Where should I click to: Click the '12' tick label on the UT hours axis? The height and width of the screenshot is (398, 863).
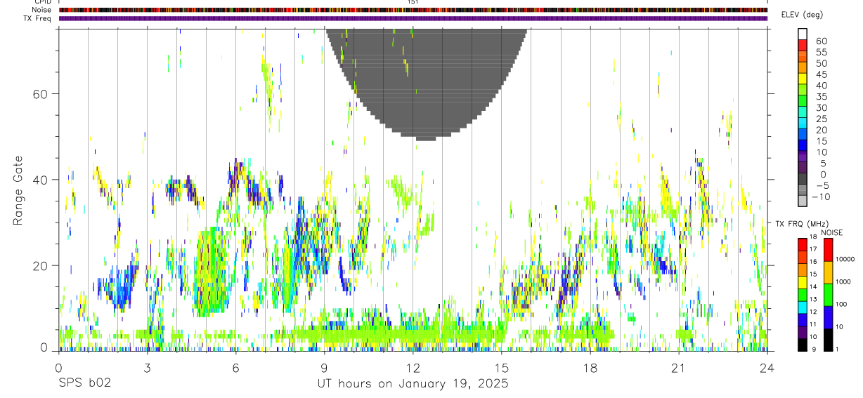(413, 368)
